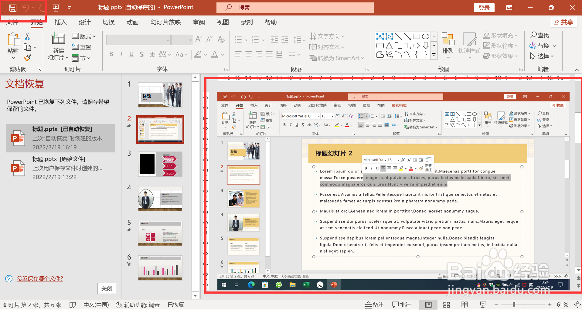
Task: Toggle text shadow formatting
Action: click(141, 54)
